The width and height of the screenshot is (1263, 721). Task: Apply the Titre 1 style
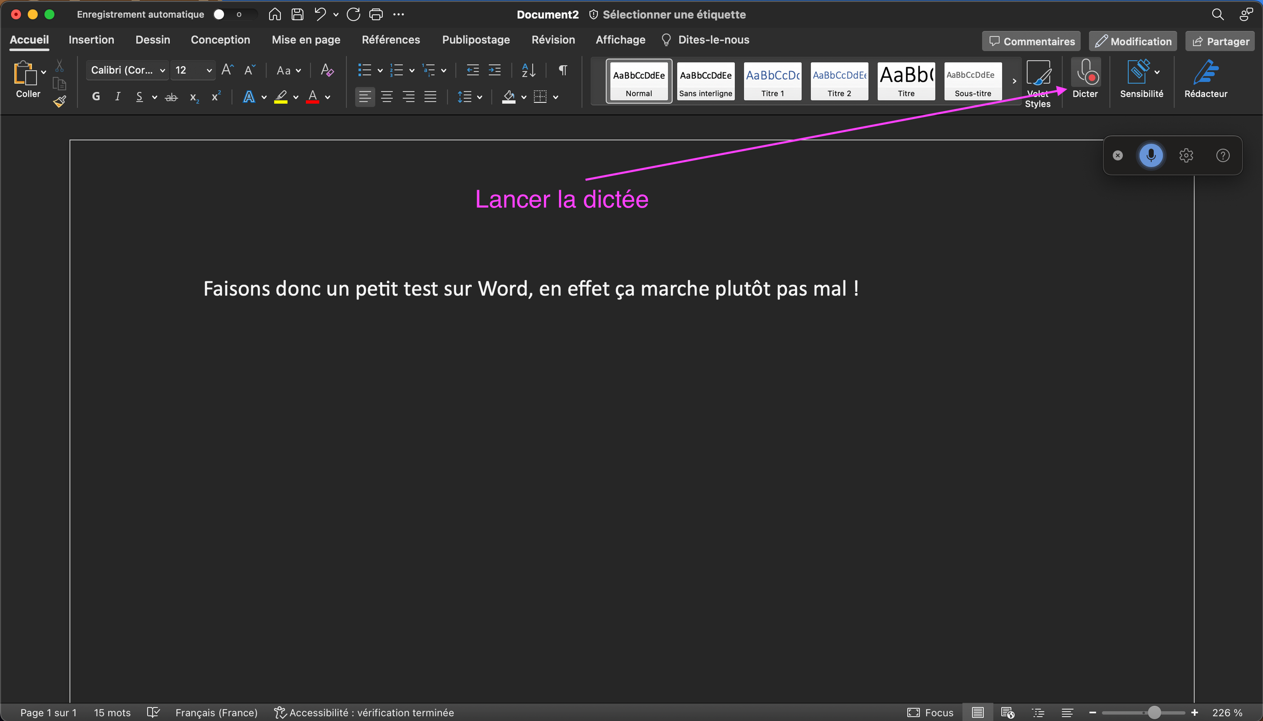point(773,81)
